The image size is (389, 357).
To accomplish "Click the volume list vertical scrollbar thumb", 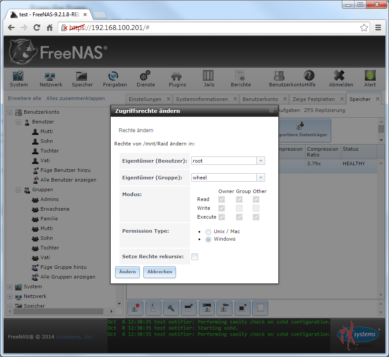I will click(381, 129).
